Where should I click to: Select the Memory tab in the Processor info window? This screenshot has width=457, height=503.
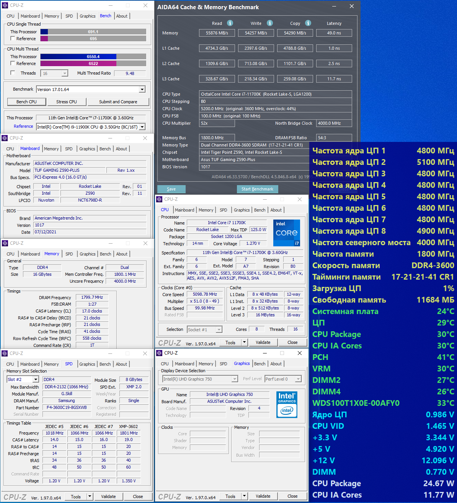(206, 210)
